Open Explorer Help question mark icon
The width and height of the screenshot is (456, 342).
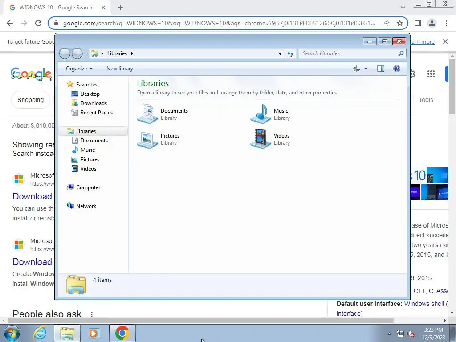pyautogui.click(x=397, y=69)
